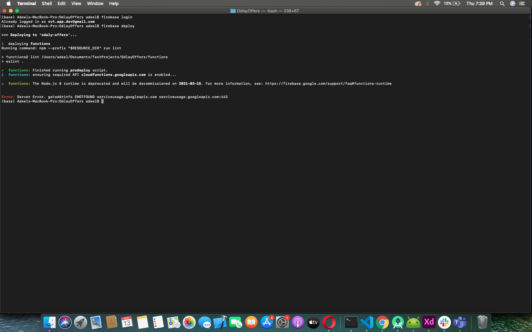Click the firebase.google.com support FAQ URL
This screenshot has width=532, height=332.
328,84
